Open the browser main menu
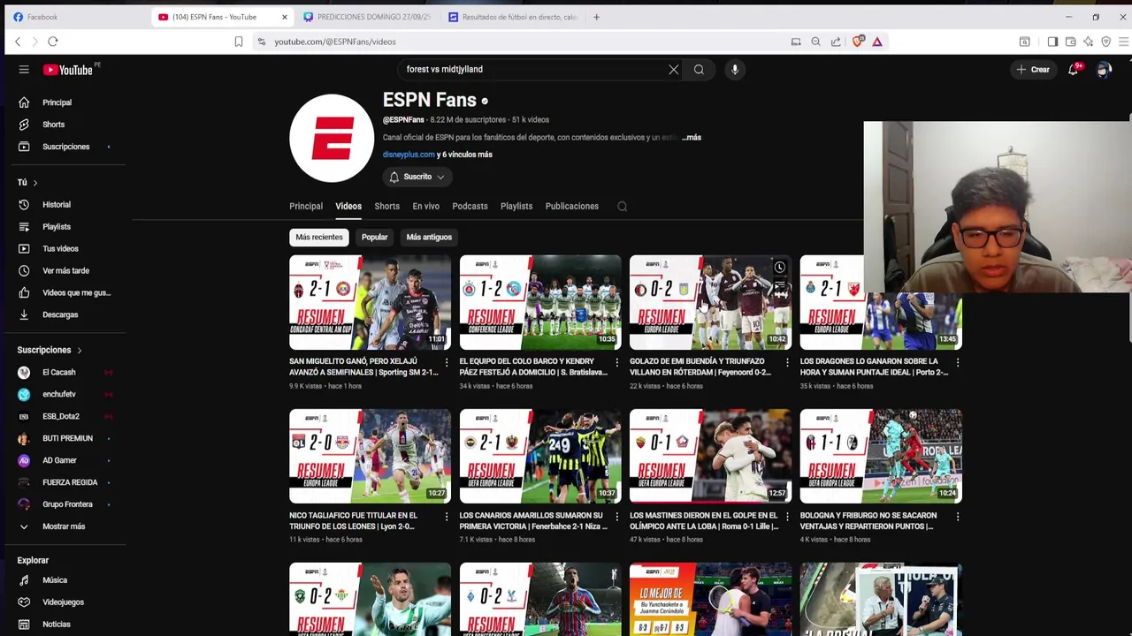1132x636 pixels. 1124,42
